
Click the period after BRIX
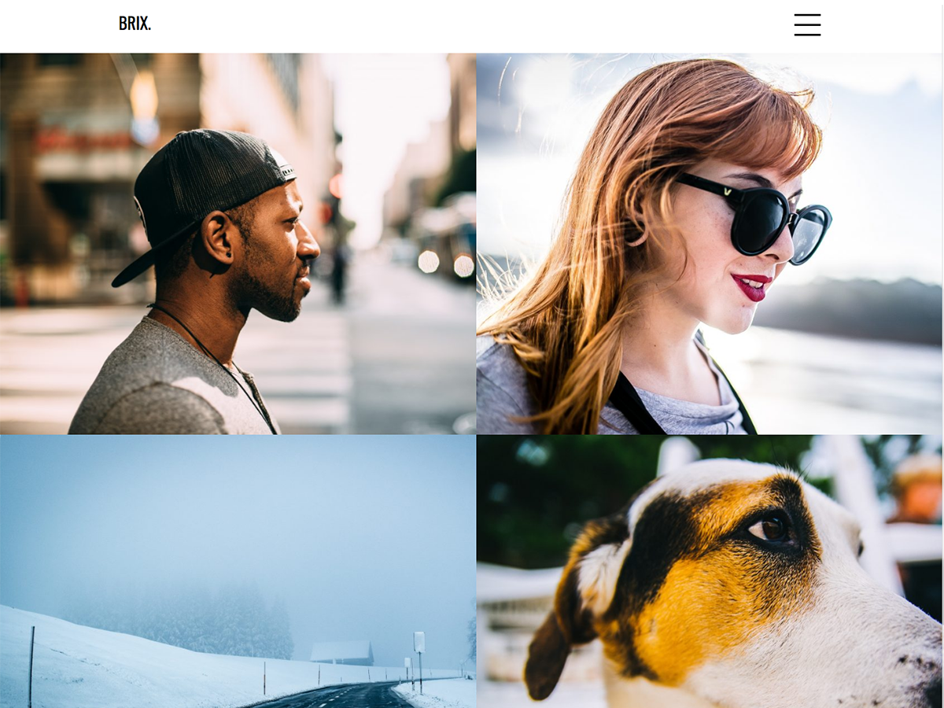click(x=149, y=26)
